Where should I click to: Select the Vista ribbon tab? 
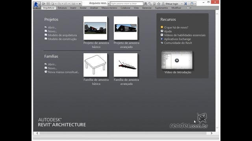coord(136,8)
